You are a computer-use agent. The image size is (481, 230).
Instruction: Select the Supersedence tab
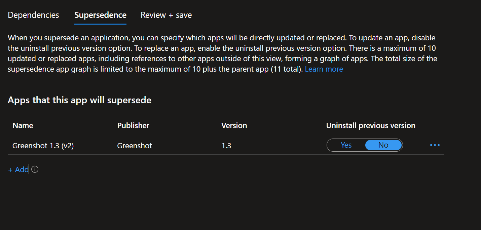coord(100,15)
